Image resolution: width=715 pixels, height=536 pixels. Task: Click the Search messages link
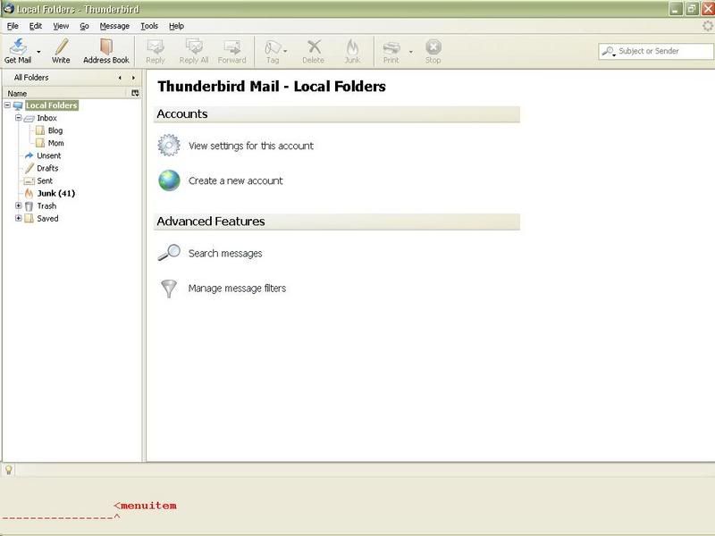click(225, 254)
